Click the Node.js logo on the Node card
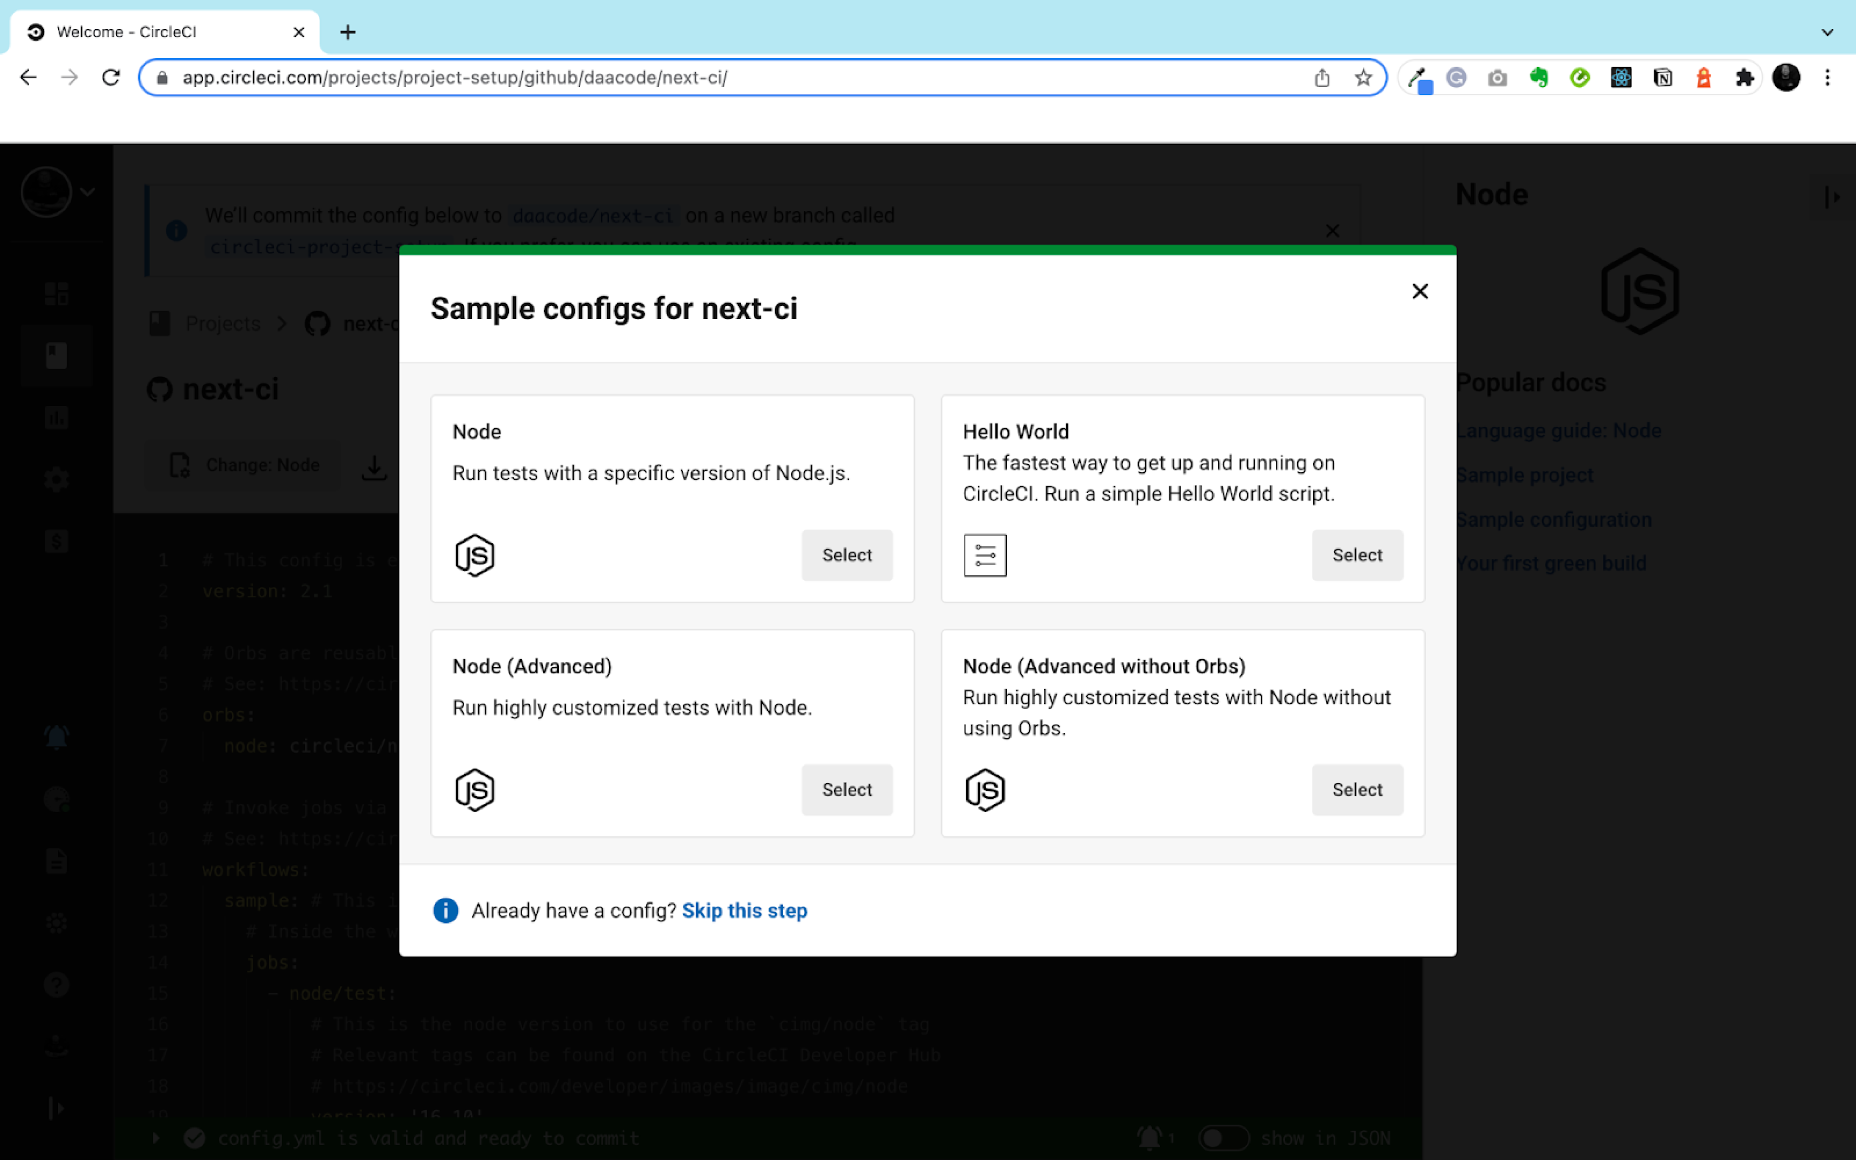Viewport: 1856px width, 1160px height. pyautogui.click(x=474, y=555)
